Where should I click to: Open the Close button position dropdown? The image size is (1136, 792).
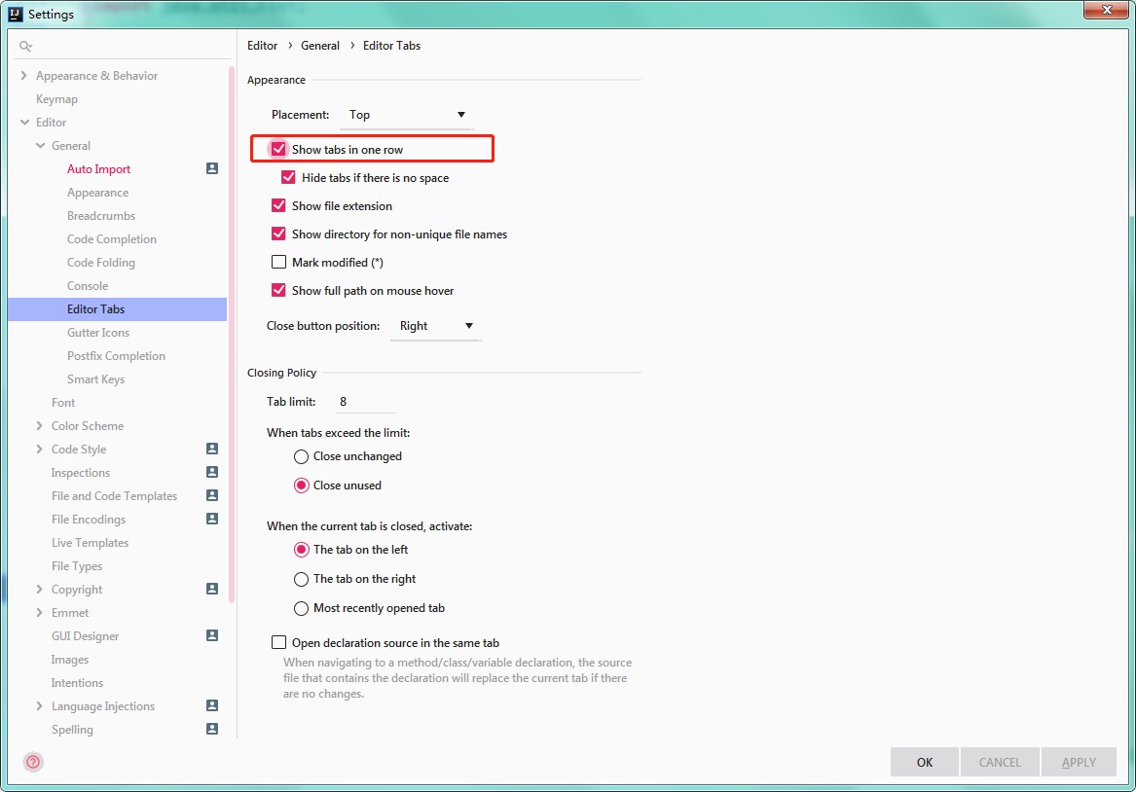coord(435,327)
